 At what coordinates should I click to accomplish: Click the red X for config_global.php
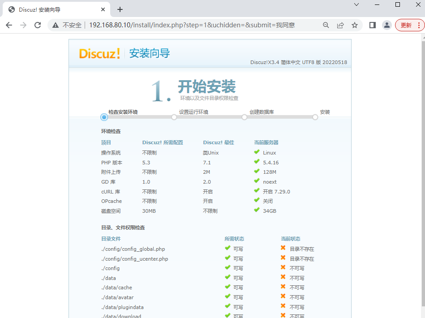(x=283, y=248)
